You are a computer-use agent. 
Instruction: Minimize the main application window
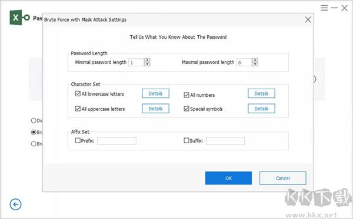click(x=334, y=8)
